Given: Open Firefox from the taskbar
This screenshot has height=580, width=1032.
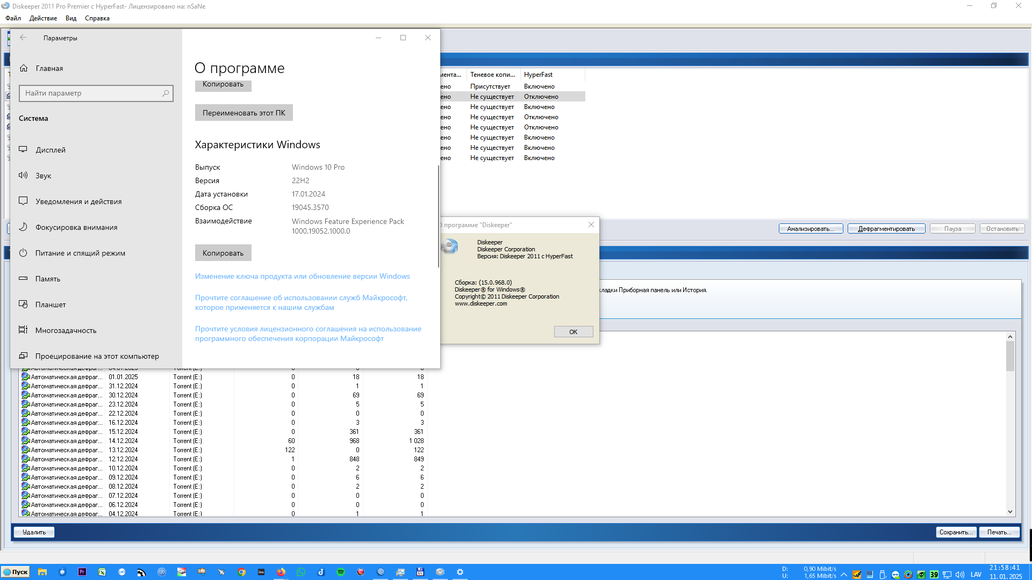Looking at the screenshot, I should tap(281, 572).
